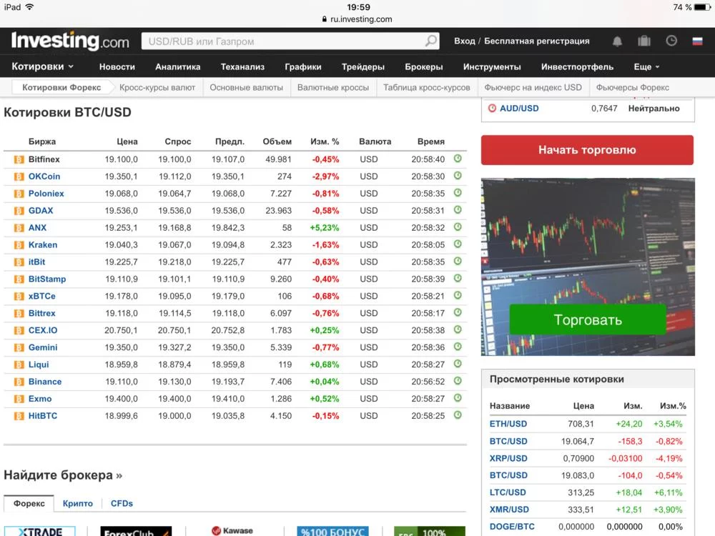Click the ANX row clock icon

coord(458,227)
